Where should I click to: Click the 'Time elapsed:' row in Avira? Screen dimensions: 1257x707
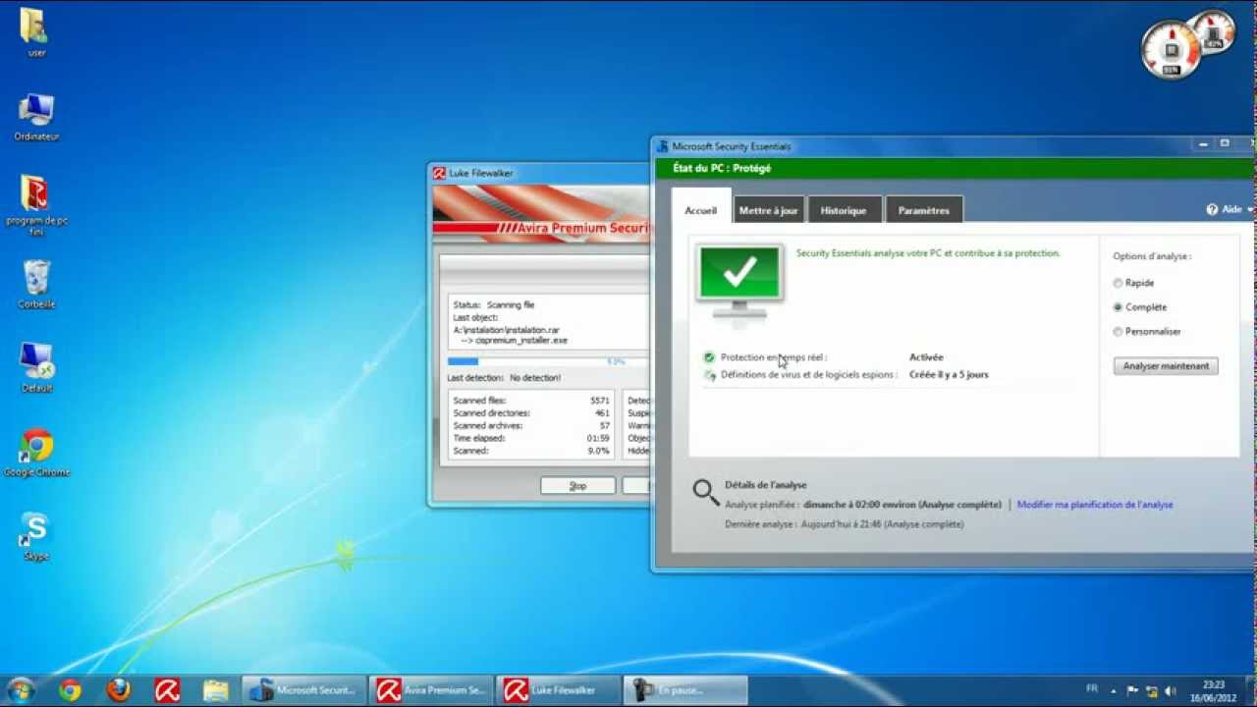pos(531,438)
